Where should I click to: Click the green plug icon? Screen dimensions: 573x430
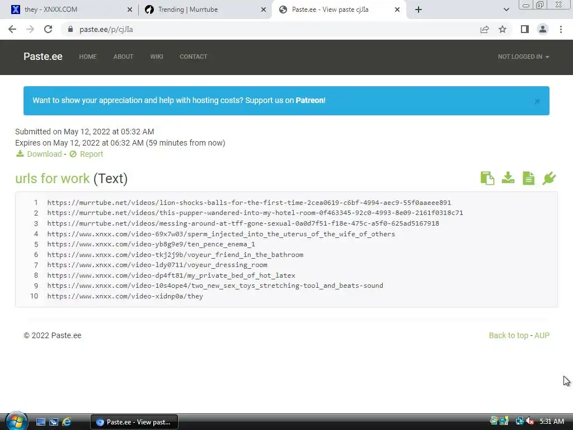pos(549,178)
